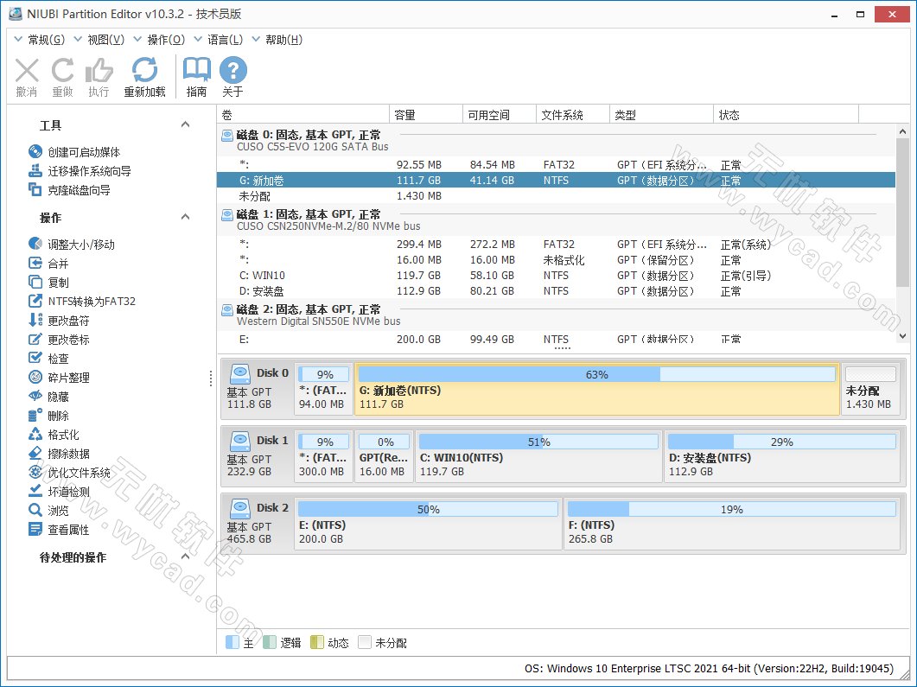This screenshot has height=687, width=917.
Task: Collapse the 工具 section chevron
Action: point(186,124)
